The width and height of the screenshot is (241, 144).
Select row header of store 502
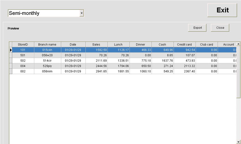click(x=11, y=61)
